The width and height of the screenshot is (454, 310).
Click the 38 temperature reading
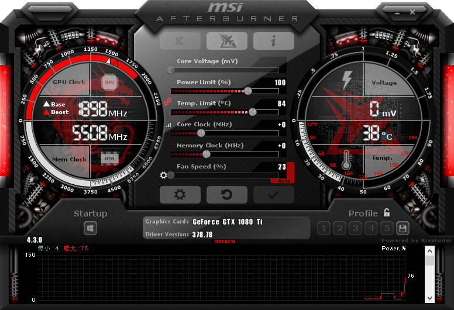[371, 133]
